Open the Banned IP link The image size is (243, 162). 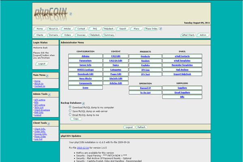pyautogui.click(x=145, y=88)
